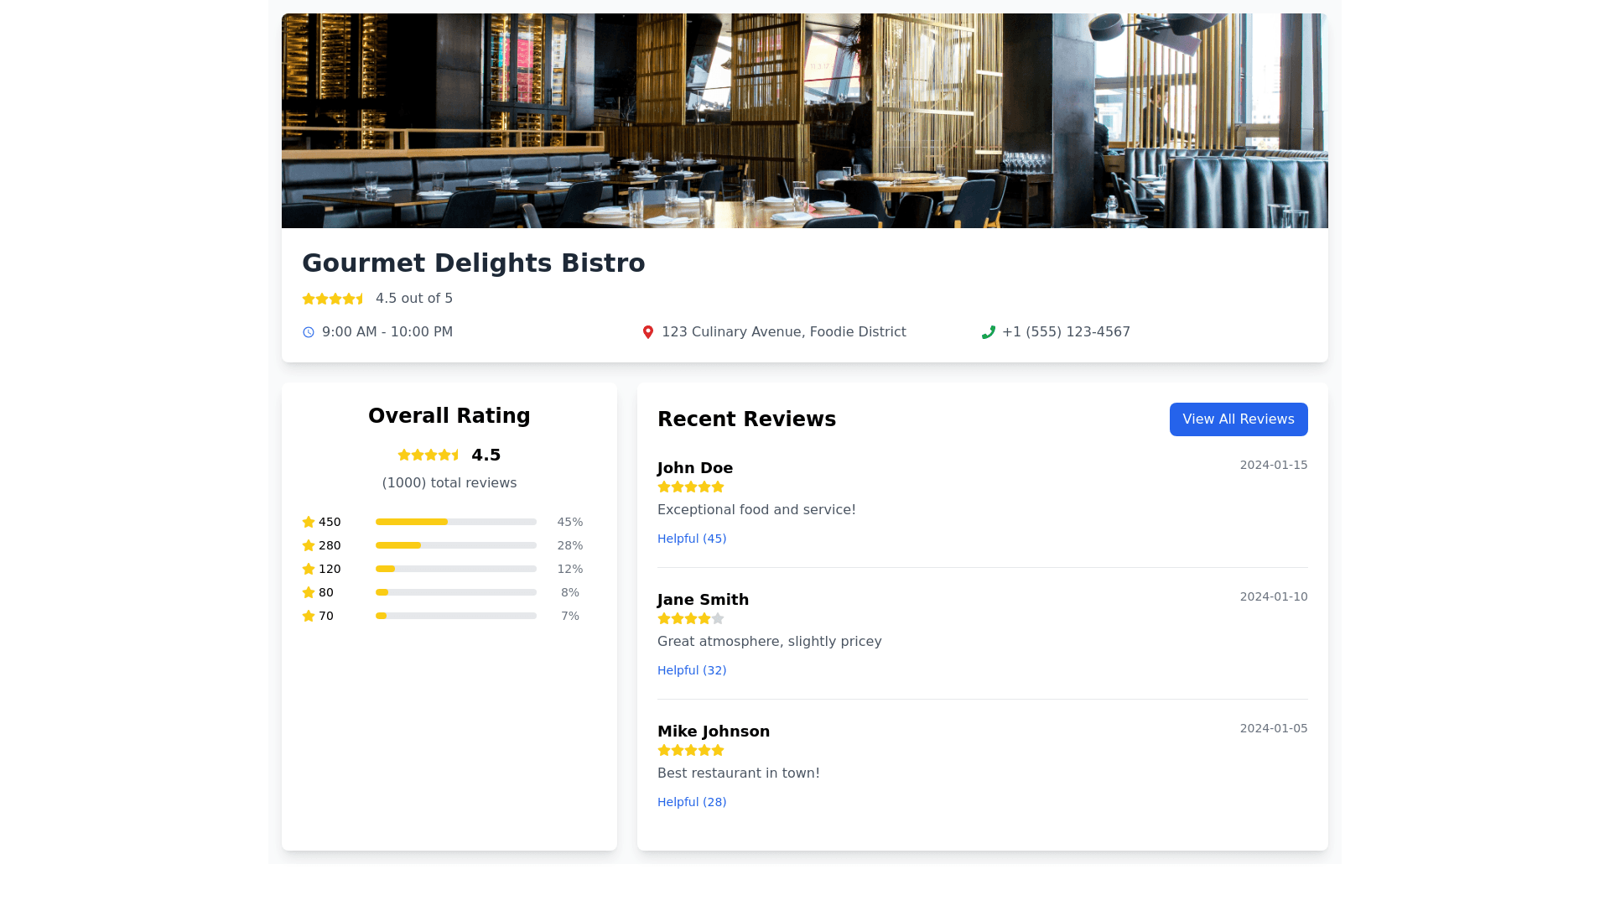1610x906 pixels.
Task: Click the star icon beside 80
Action: click(309, 592)
